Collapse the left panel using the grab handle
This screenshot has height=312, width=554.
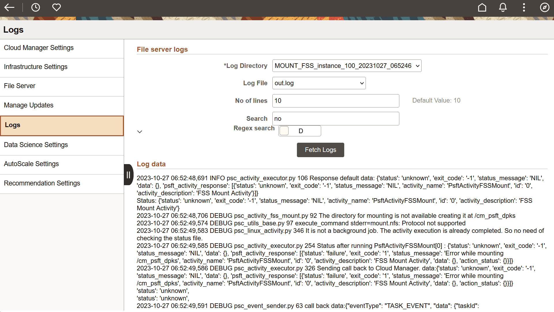(x=128, y=174)
